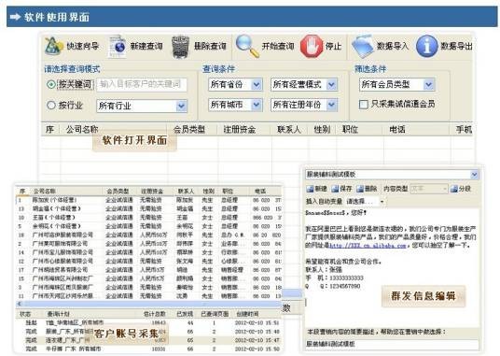Screen dimensions: 500x356
Task: Click 已发现 header in query plan list
Action: coord(185,314)
